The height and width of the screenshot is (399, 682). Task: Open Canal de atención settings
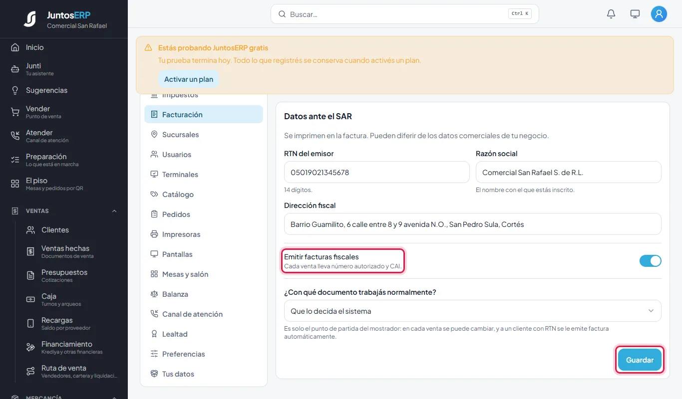pyautogui.click(x=204, y=314)
